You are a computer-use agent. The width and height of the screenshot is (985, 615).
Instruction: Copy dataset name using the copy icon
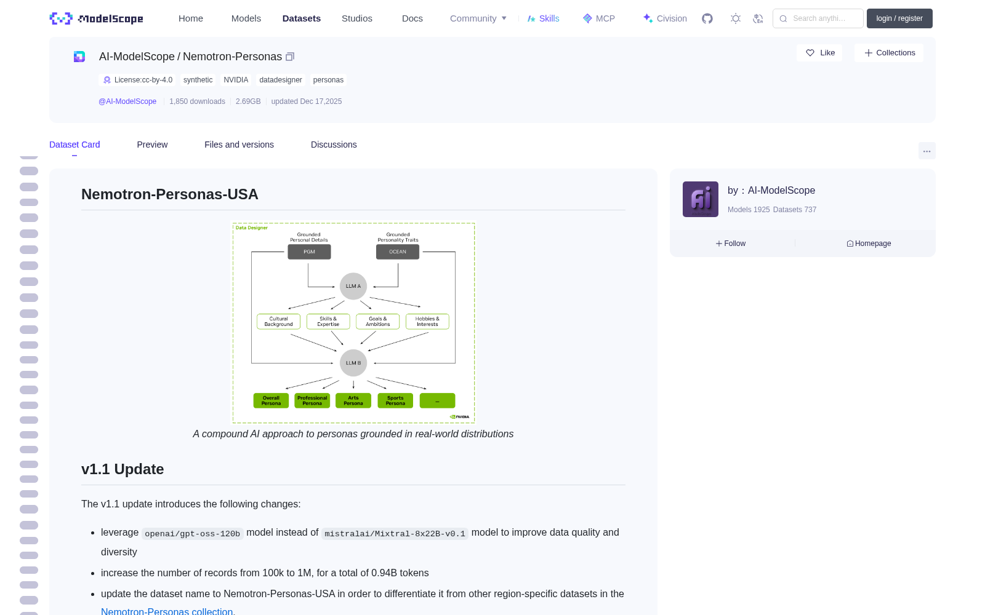click(x=290, y=57)
